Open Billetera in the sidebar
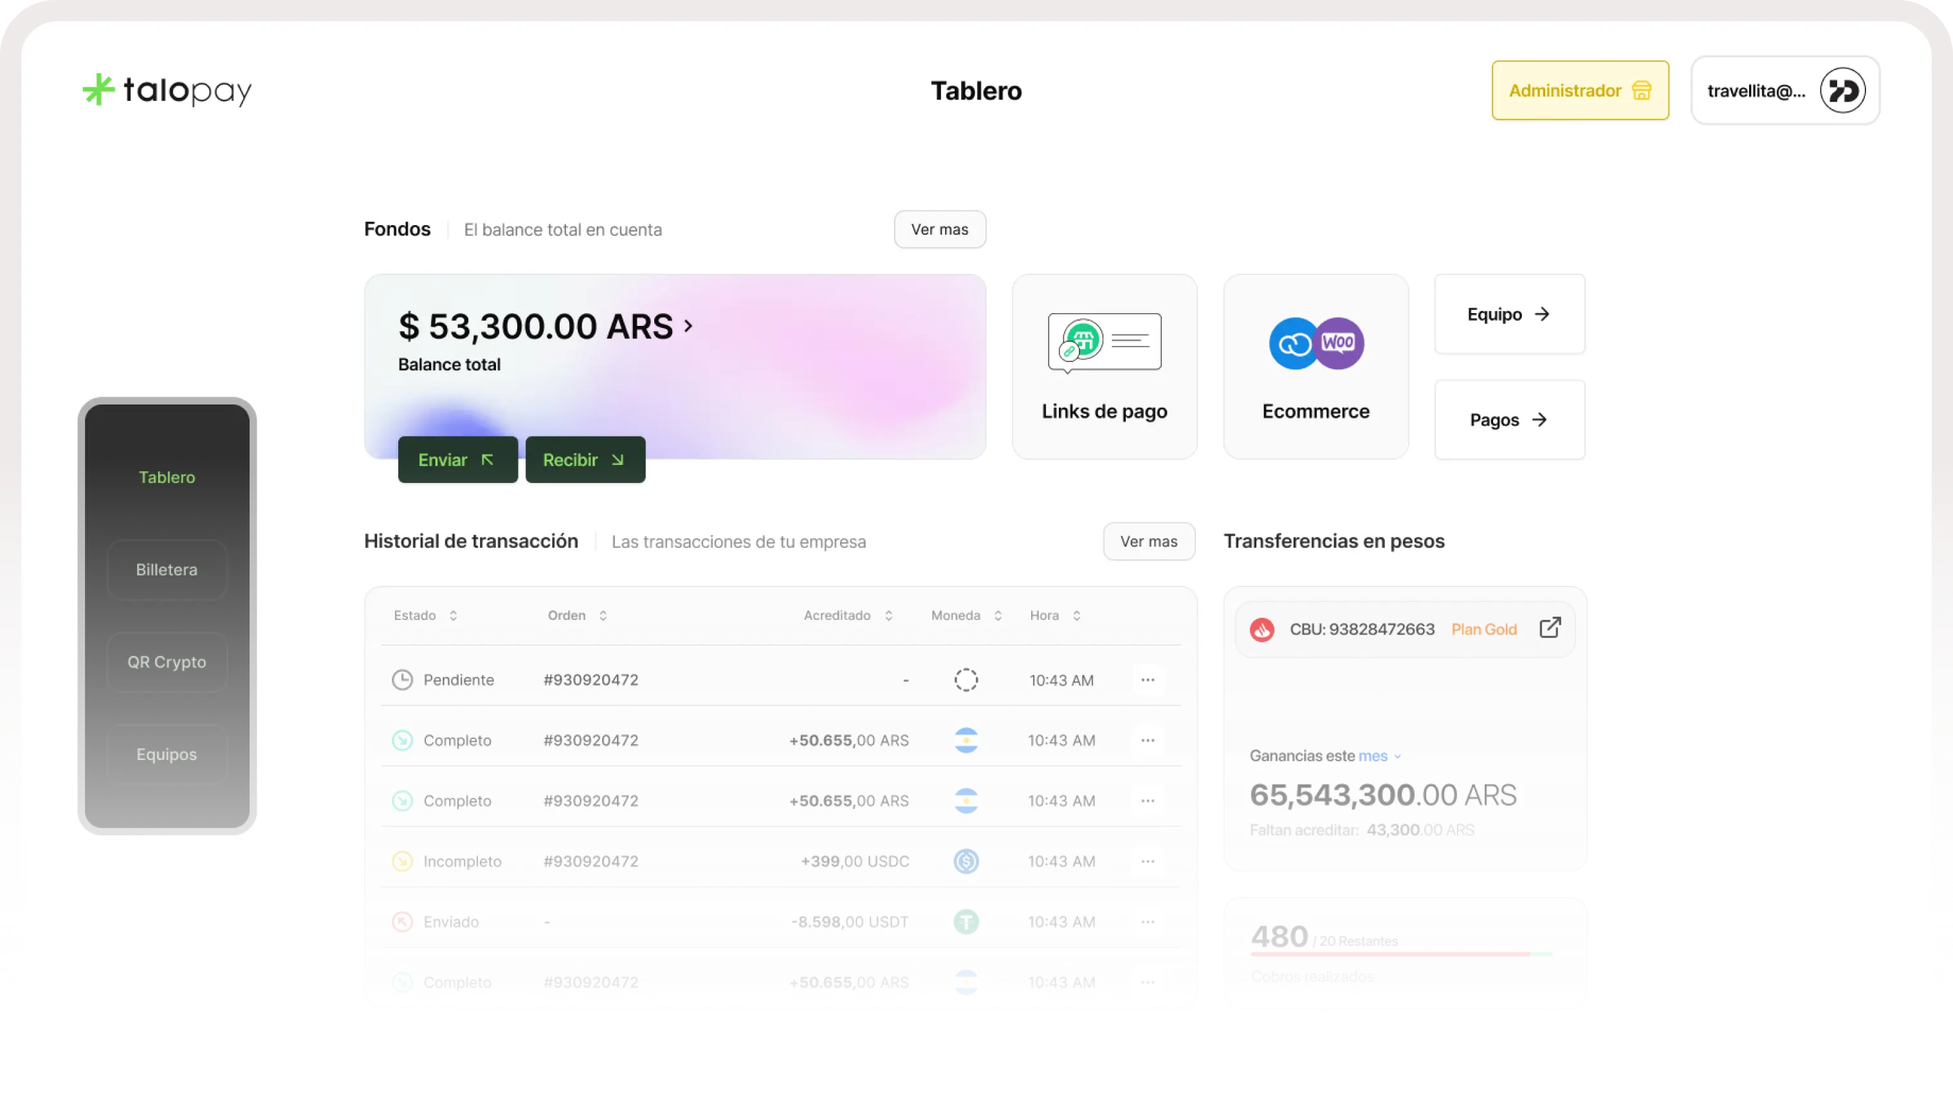1953x1095 pixels. [x=167, y=570]
